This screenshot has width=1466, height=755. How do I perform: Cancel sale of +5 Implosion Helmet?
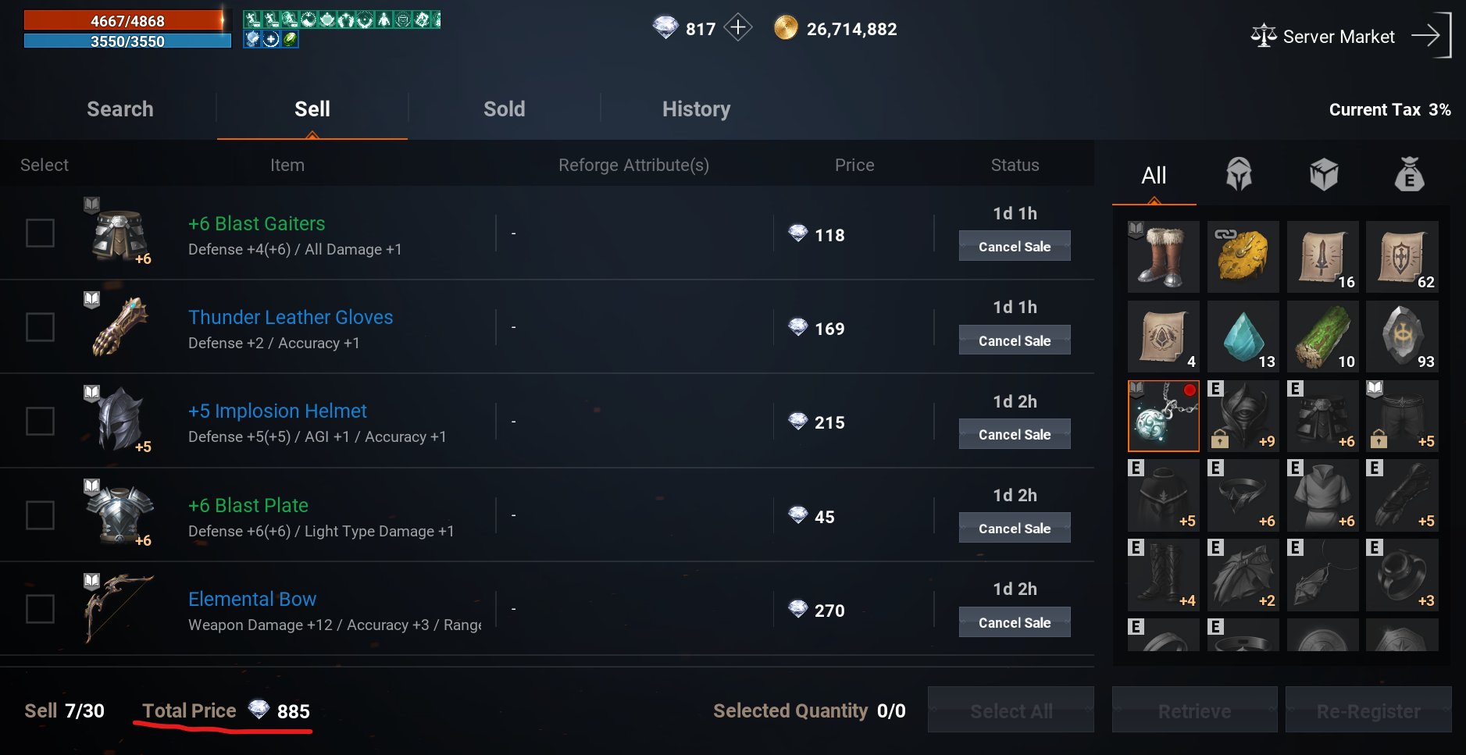pos(1015,434)
